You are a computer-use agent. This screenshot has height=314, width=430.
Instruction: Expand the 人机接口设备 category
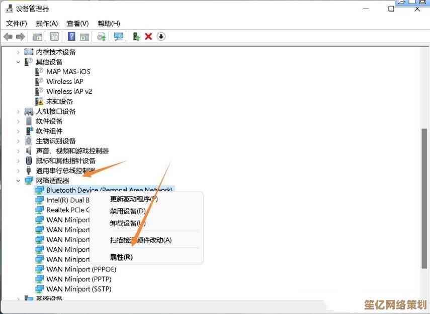19,111
